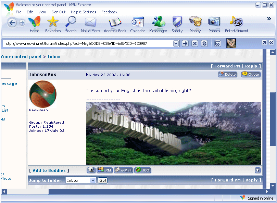Screen dimensions: 277x203
Task: Click the Quote button
Action: [251, 74]
